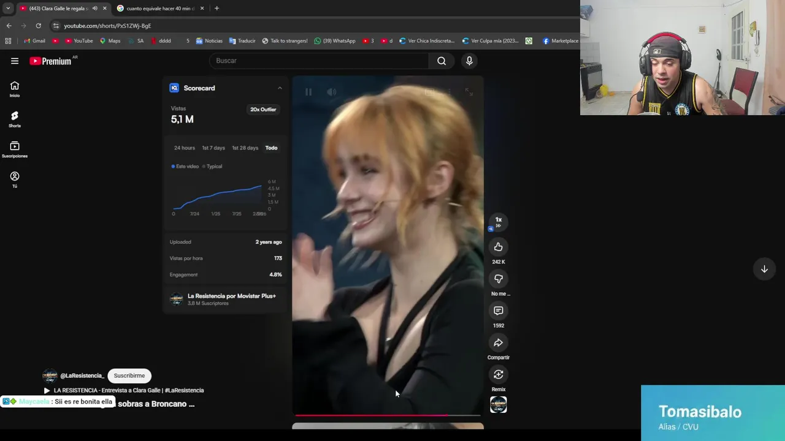Click the Uploaded 2 years ago value
Screen dimensions: 785x441
[269, 242]
